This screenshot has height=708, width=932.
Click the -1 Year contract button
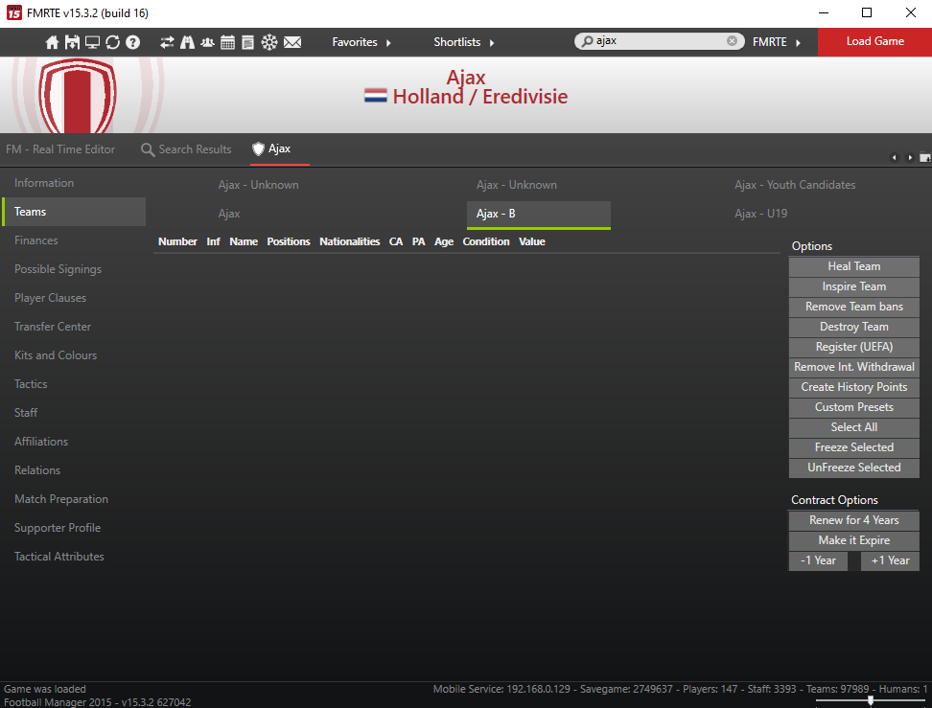(819, 560)
